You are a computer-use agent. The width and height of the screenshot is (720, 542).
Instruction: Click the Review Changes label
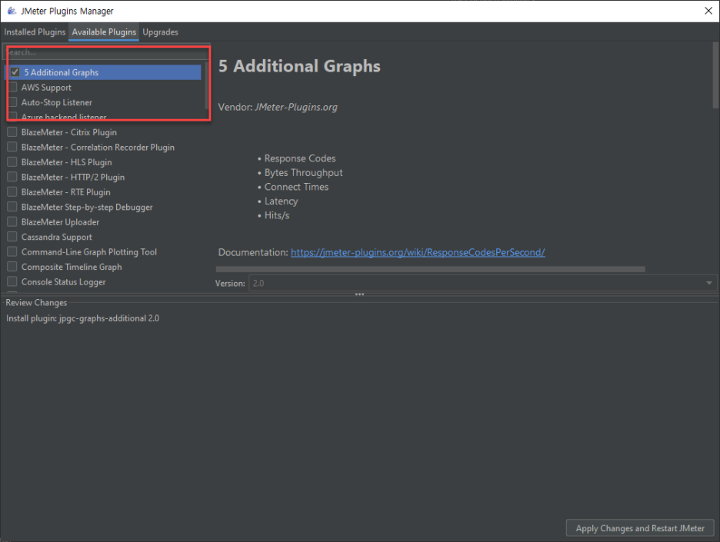pyautogui.click(x=36, y=302)
